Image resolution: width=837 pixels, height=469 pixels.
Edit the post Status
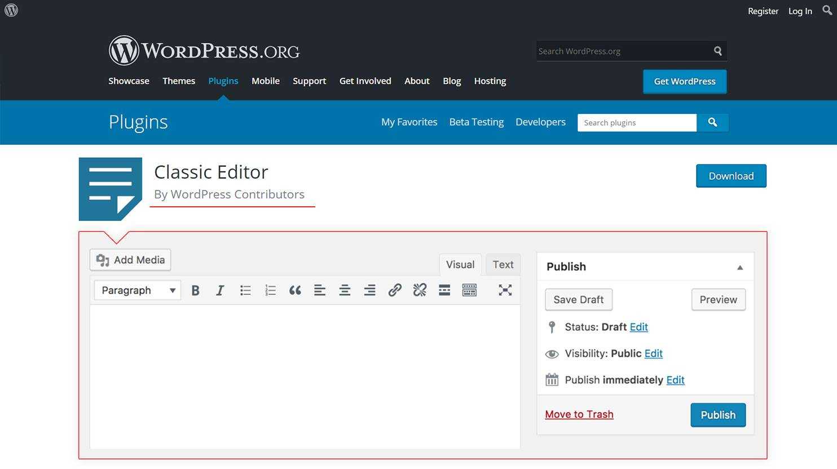[x=638, y=327]
